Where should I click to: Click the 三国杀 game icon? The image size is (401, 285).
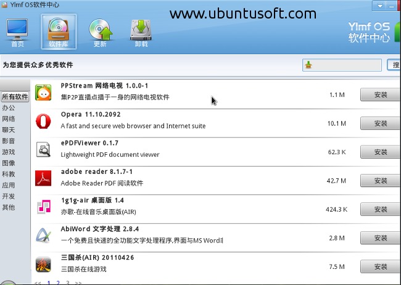tap(43, 264)
